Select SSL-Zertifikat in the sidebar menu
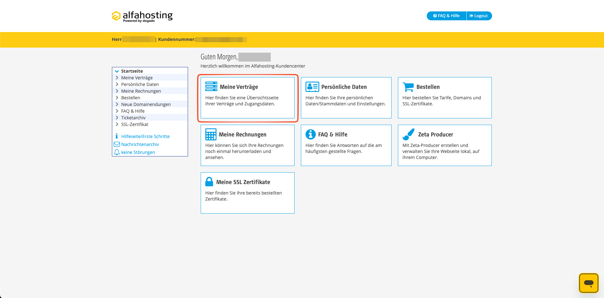Image resolution: width=604 pixels, height=298 pixels. [x=135, y=124]
